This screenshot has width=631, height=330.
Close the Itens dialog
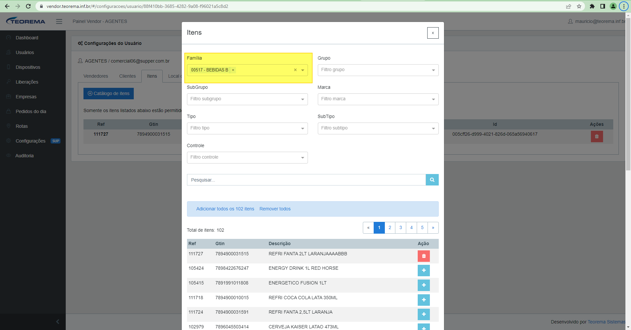pos(433,33)
